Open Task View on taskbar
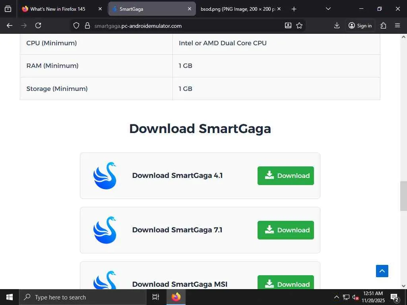 pos(155,297)
